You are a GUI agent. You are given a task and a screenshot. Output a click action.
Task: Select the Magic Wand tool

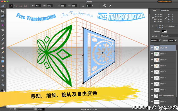click(x=3, y=26)
